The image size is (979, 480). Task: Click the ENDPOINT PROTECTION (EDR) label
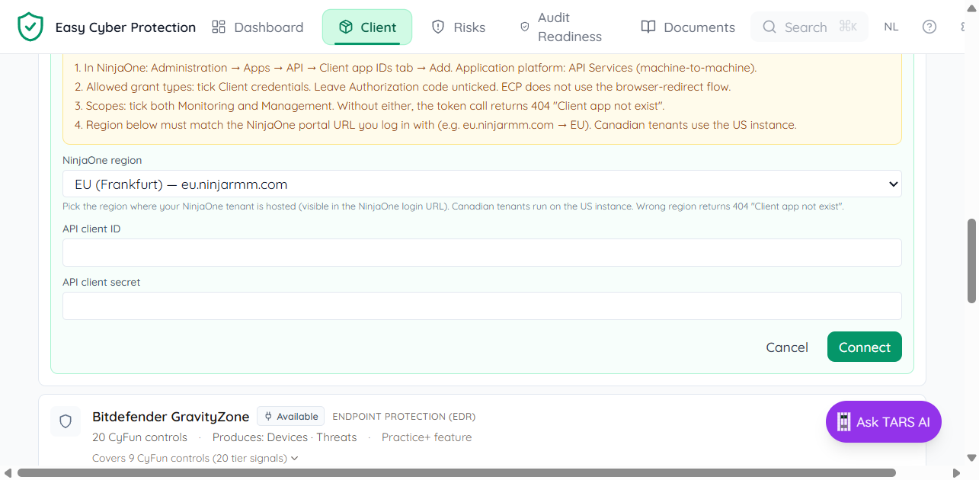pyautogui.click(x=404, y=417)
